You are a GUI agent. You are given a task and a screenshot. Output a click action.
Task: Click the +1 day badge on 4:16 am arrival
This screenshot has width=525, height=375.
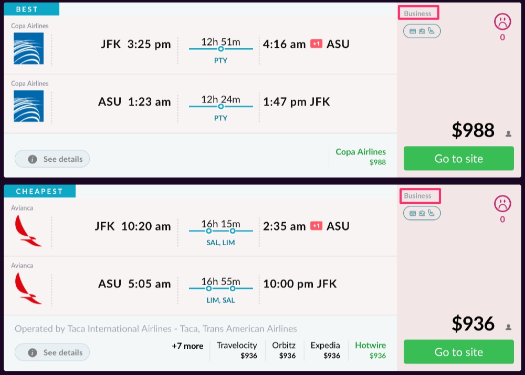(x=316, y=44)
